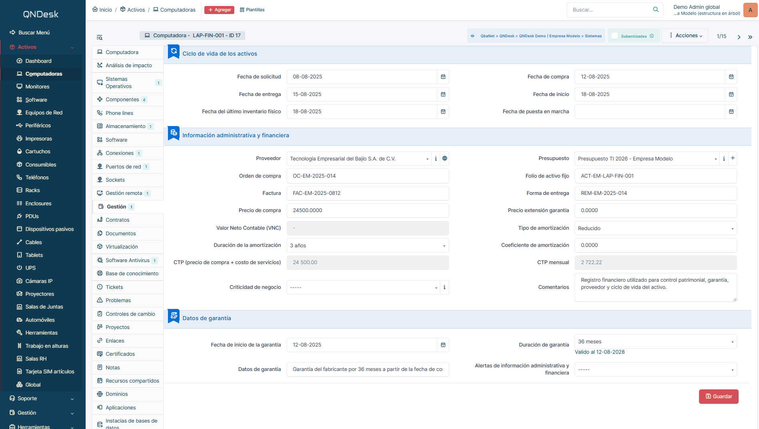
Task: Open the Plantillas link
Action: 252,10
